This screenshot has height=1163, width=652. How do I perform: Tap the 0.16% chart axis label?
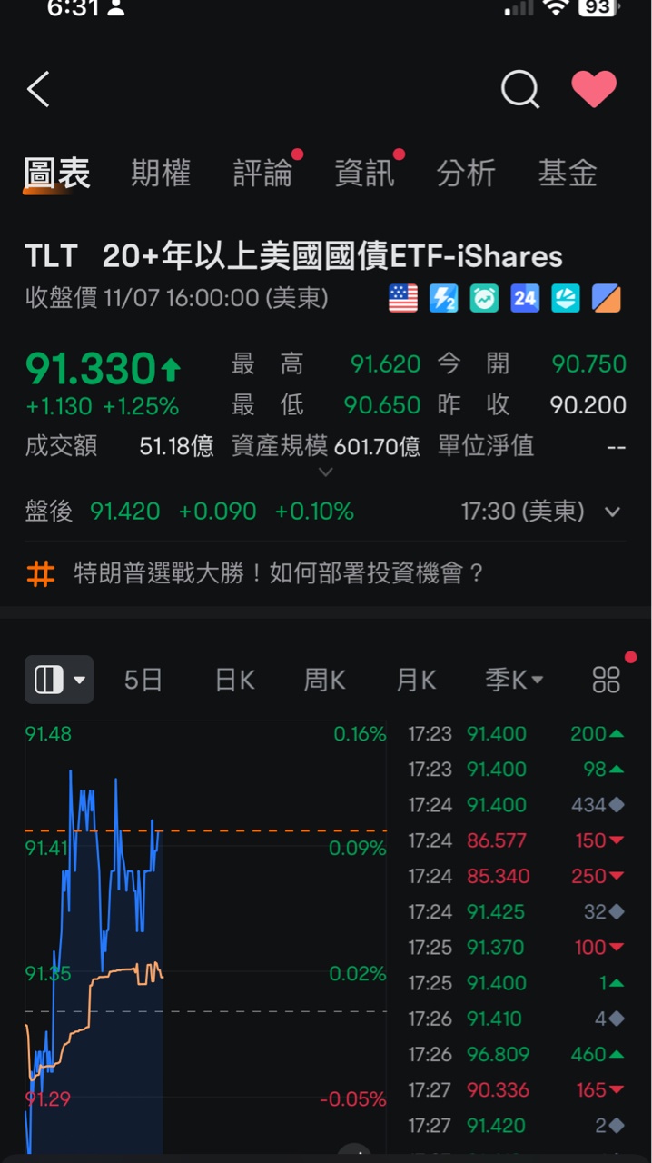click(x=360, y=733)
